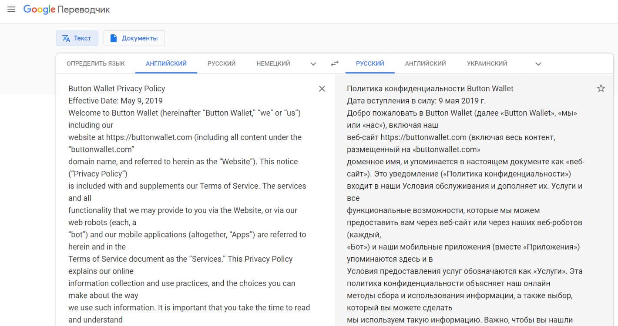Set source language to Немецкий
This screenshot has width=618, height=326.
[x=273, y=63]
